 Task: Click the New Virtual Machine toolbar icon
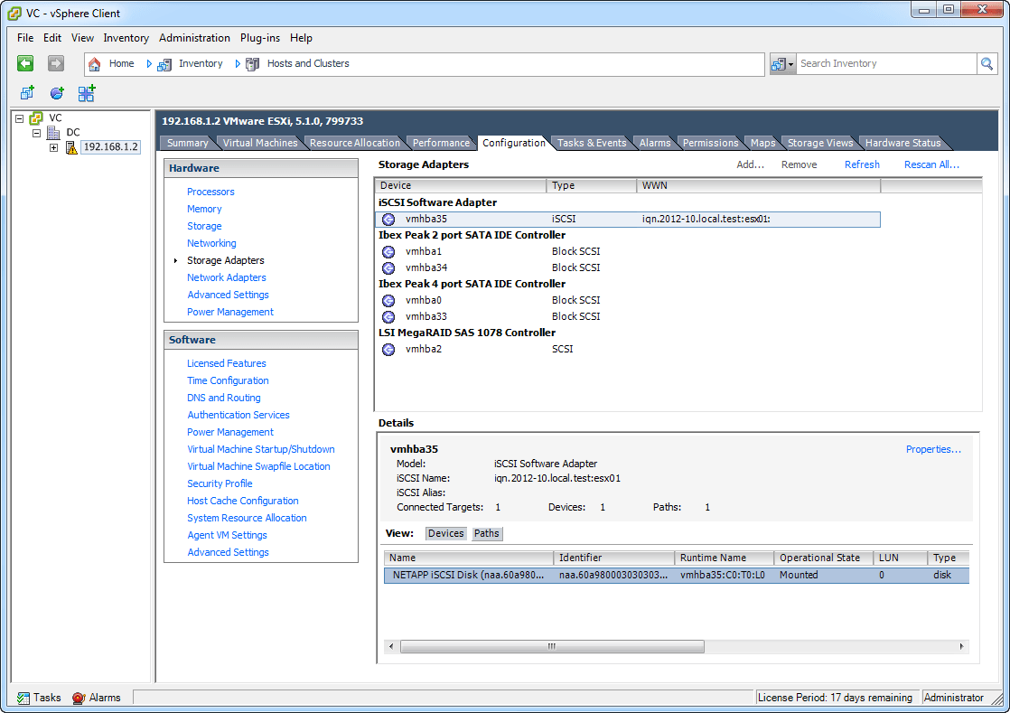[27, 93]
